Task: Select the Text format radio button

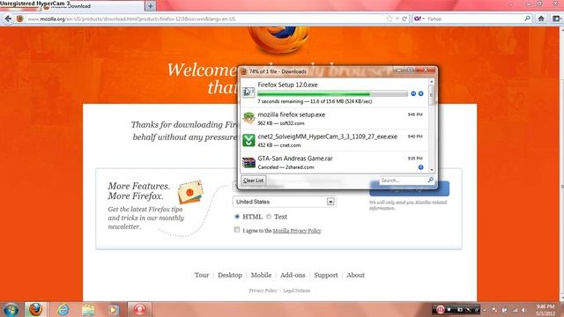Action: pos(268,217)
